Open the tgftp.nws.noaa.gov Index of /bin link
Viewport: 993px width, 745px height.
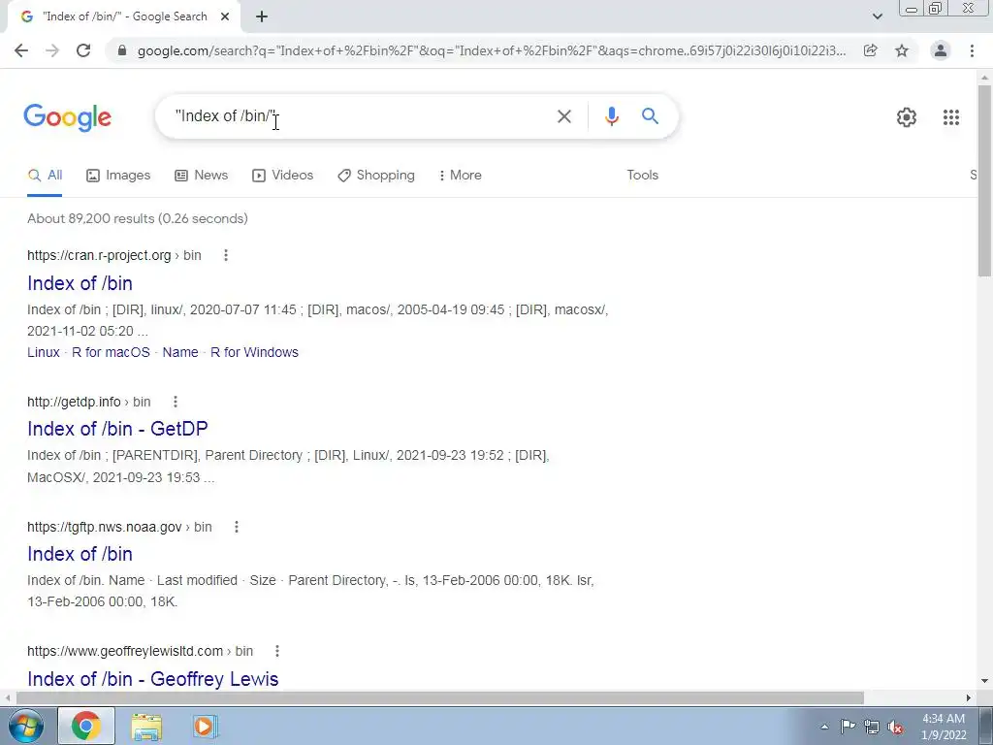click(x=80, y=554)
